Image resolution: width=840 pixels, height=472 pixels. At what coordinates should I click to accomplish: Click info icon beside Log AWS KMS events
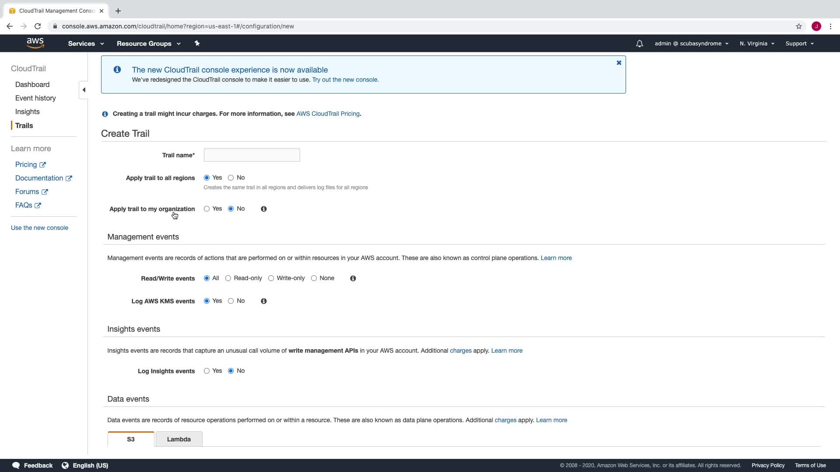click(x=263, y=301)
